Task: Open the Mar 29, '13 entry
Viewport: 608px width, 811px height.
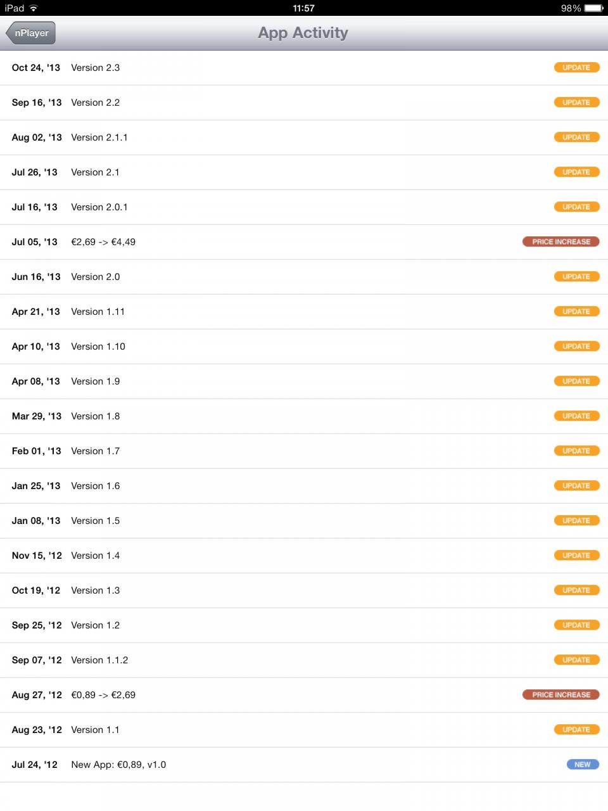Action: coord(304,416)
